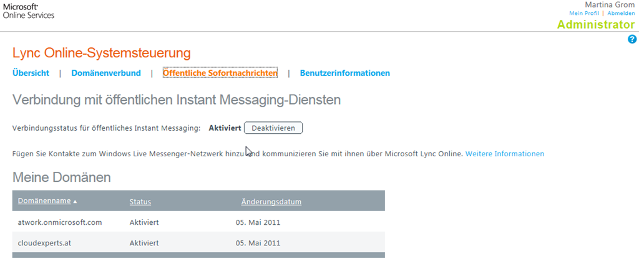Select the cloudexperts.at domain name
Image resolution: width=639 pixels, height=274 pixels.
click(x=44, y=243)
